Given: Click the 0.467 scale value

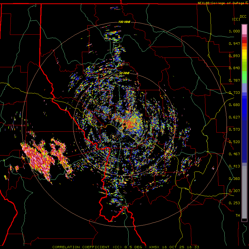Looking at the screenshot, I should click(x=234, y=154).
